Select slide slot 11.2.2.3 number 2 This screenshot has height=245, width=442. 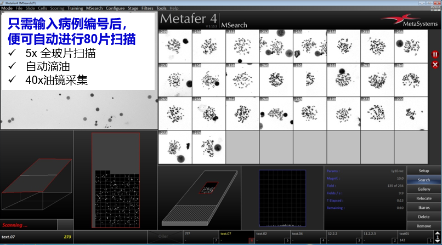[380, 237]
